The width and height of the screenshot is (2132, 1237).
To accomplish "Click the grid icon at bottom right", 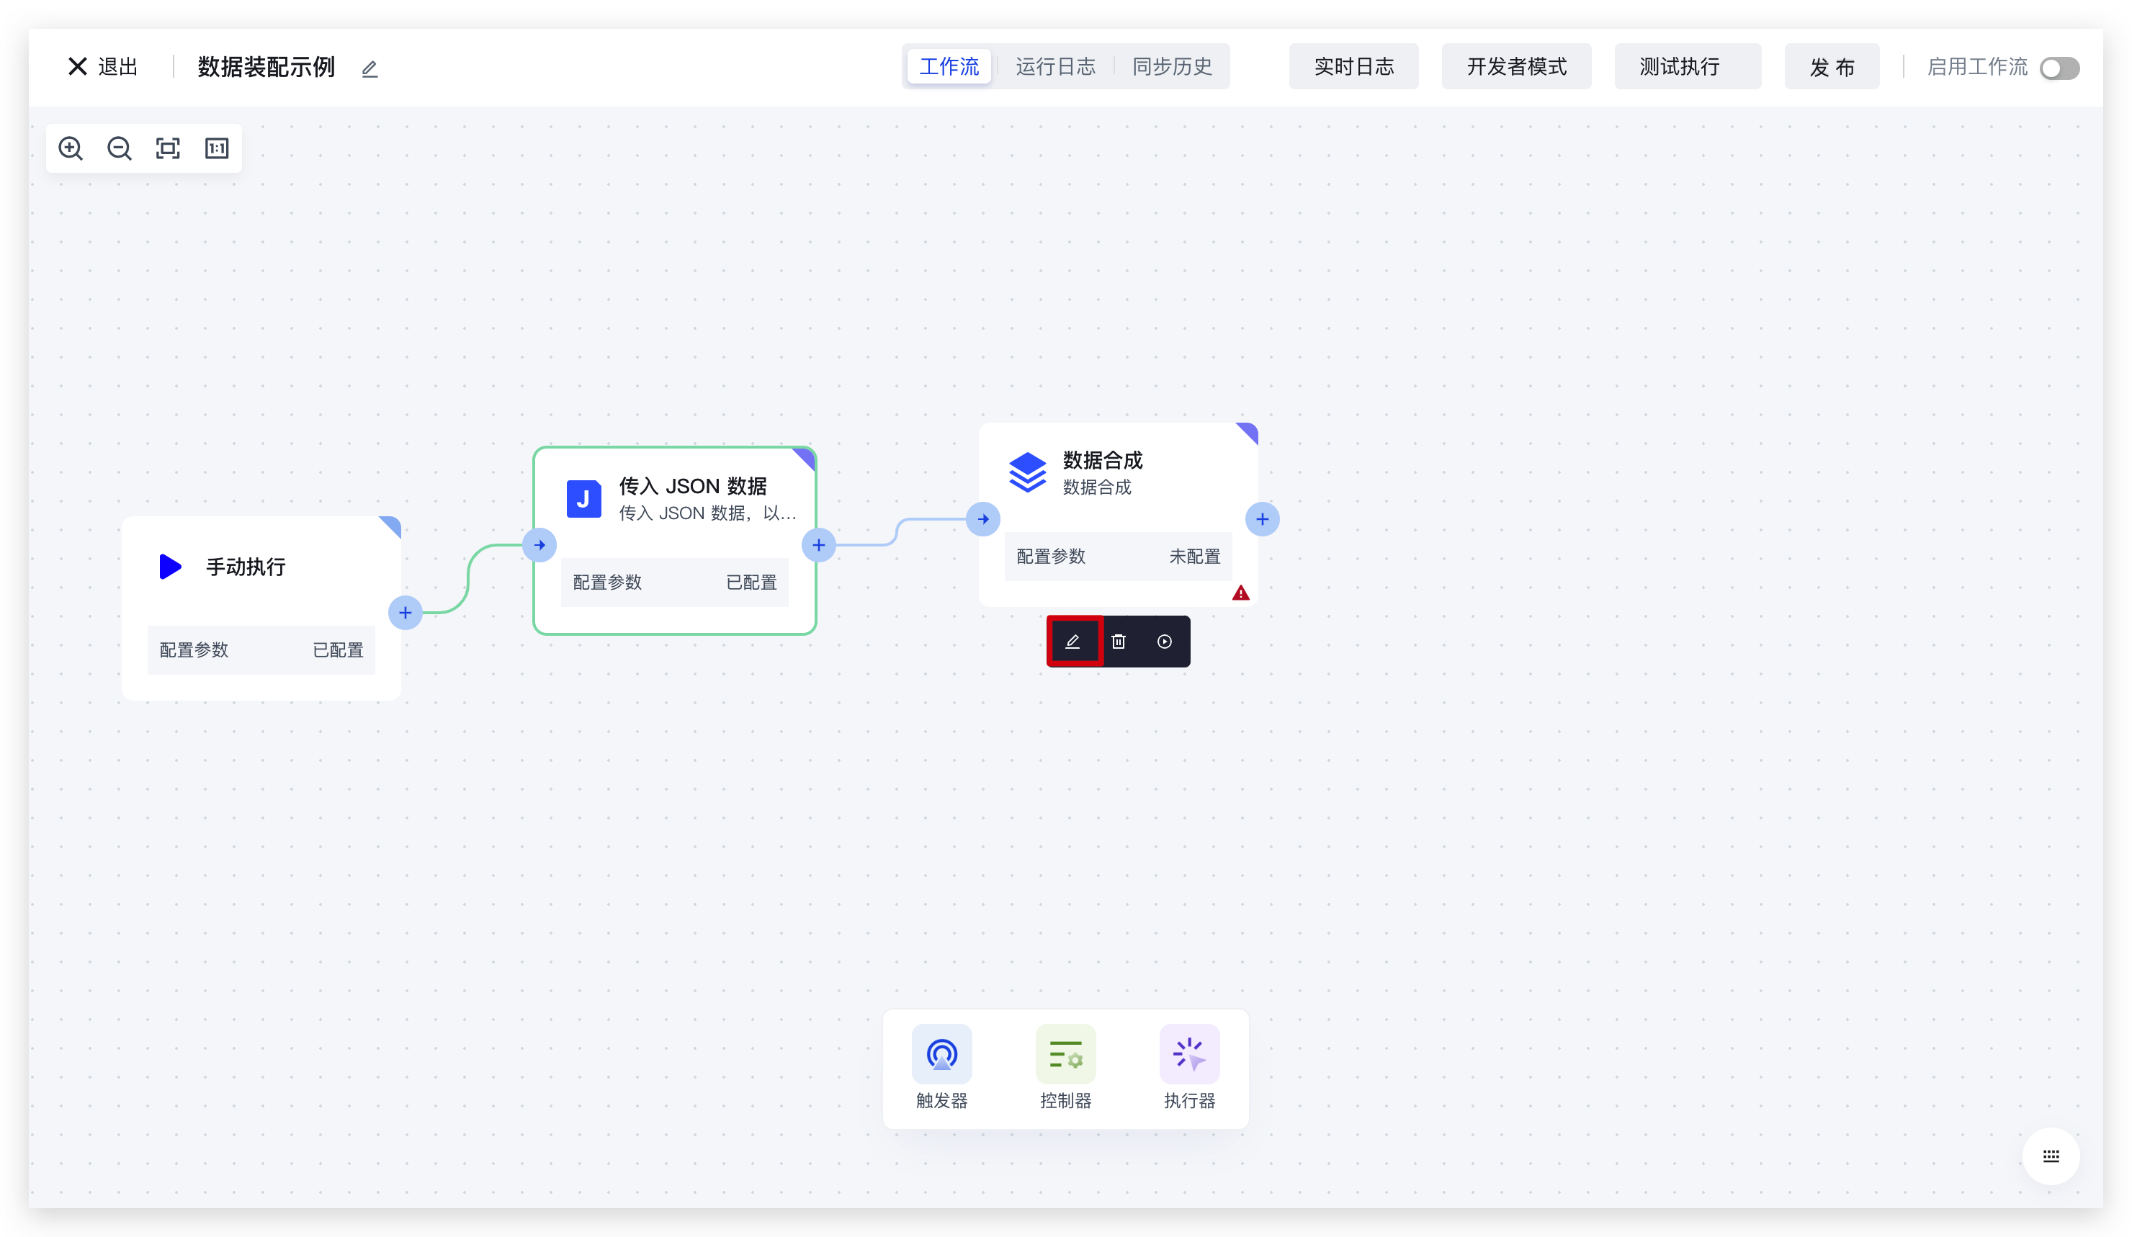I will click(x=2051, y=1156).
